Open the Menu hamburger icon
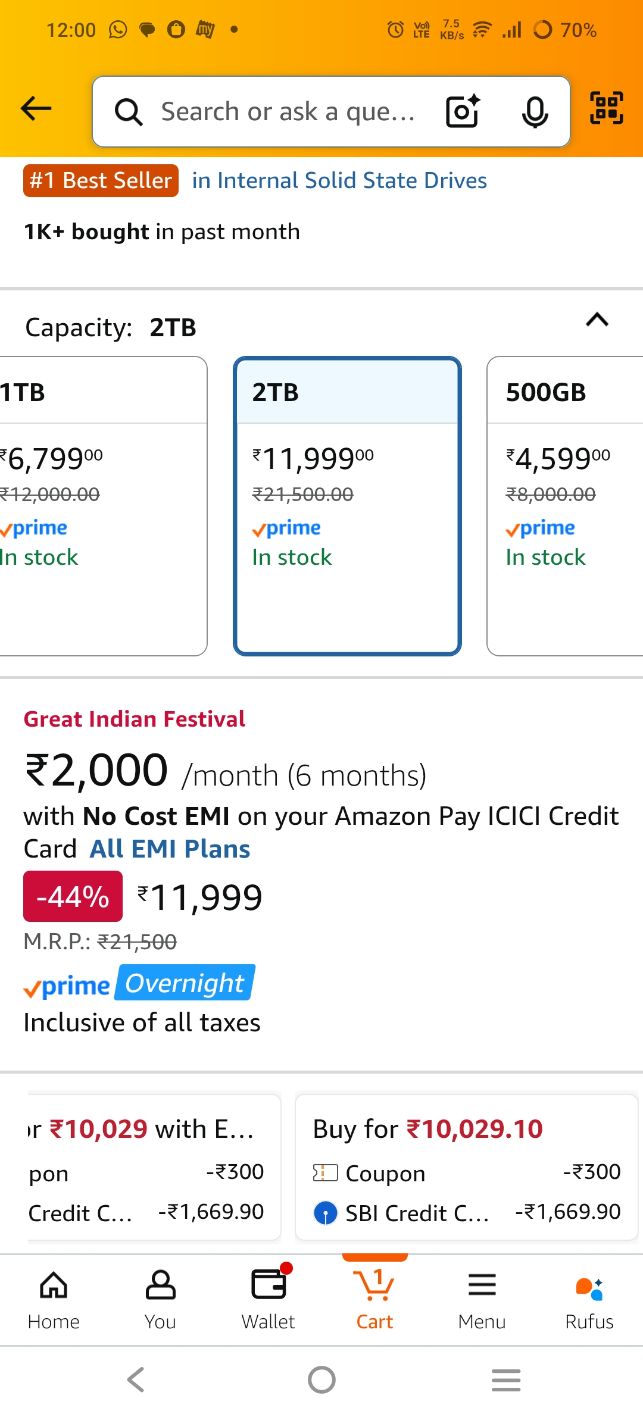 click(x=482, y=1300)
